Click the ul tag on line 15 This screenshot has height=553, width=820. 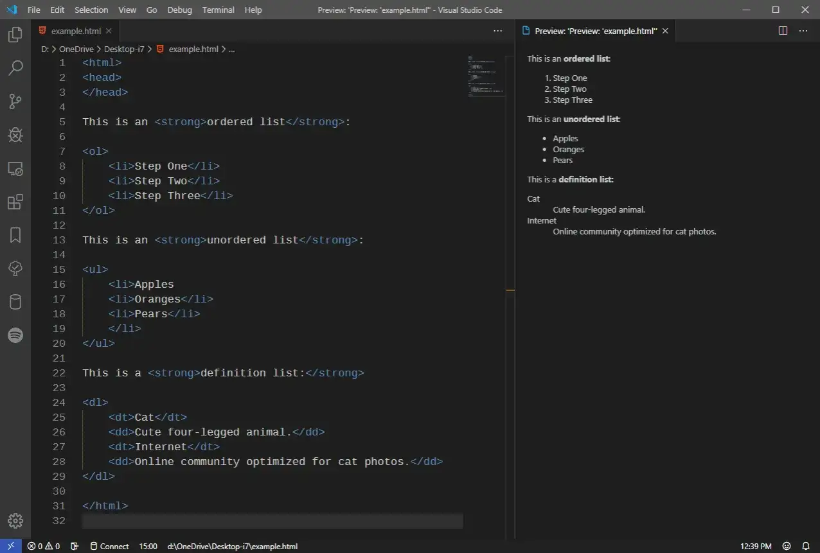click(x=95, y=270)
